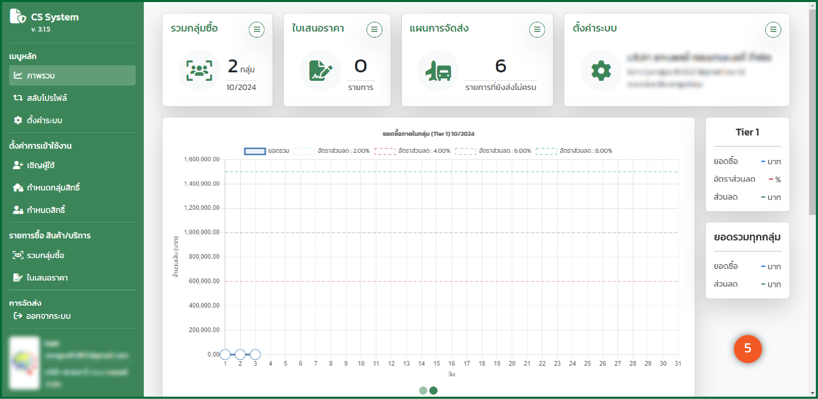Select the first chart pagination dot
The image size is (818, 399).
pos(423,391)
